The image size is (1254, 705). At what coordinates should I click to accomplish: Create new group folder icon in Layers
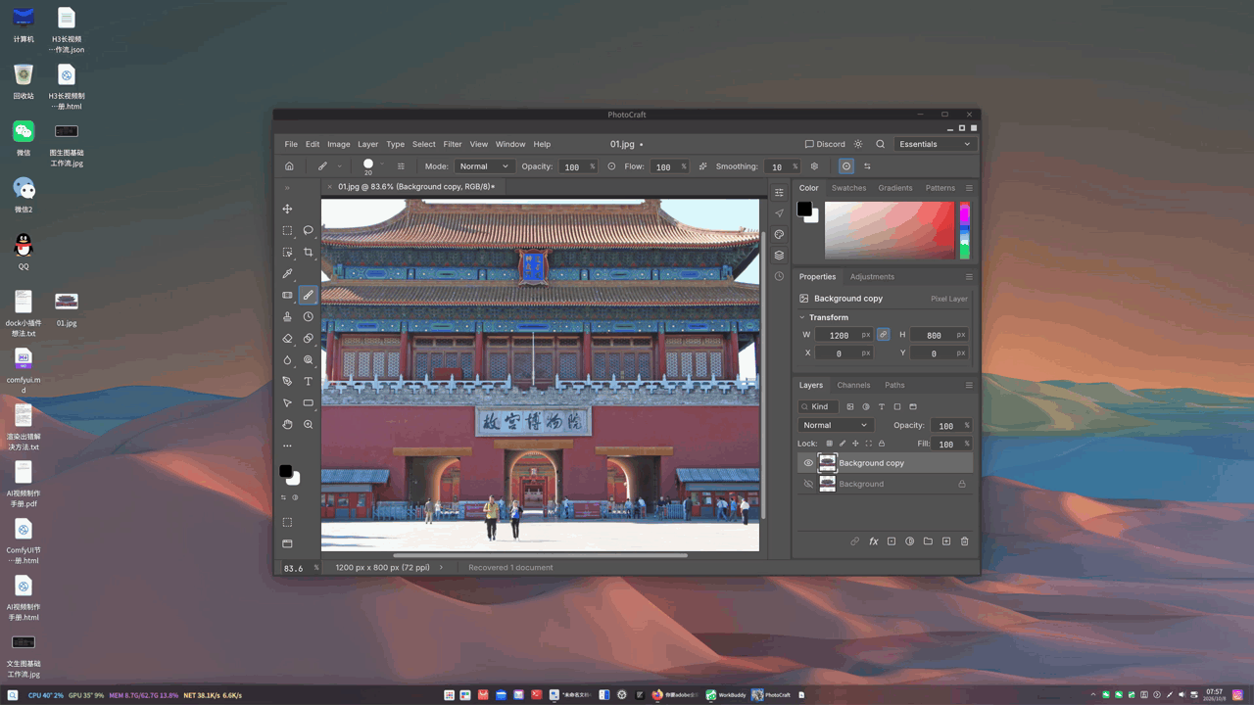tap(928, 540)
